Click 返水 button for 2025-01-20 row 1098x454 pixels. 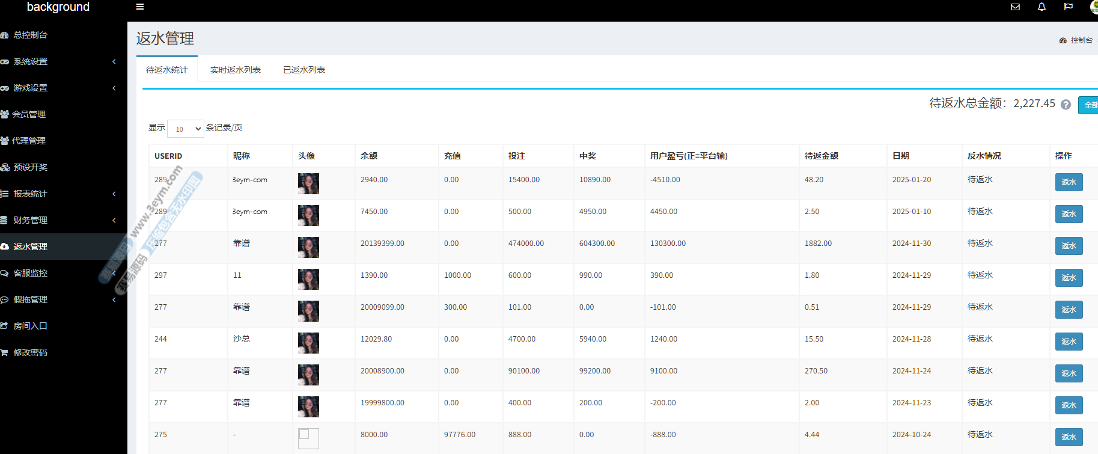(x=1069, y=182)
